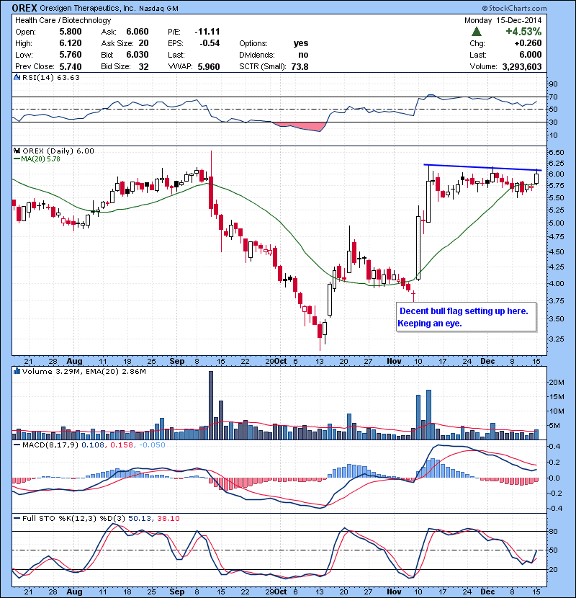Click the SCTR (Small) value 73.8
The height and width of the screenshot is (598, 576).
click(x=300, y=67)
